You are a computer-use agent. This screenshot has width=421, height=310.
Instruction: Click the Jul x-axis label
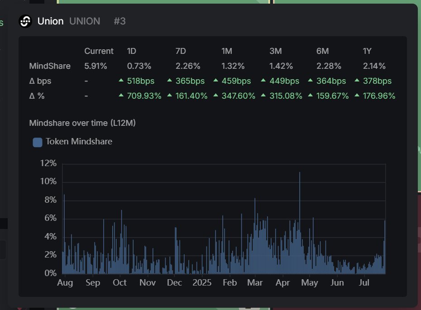364,283
